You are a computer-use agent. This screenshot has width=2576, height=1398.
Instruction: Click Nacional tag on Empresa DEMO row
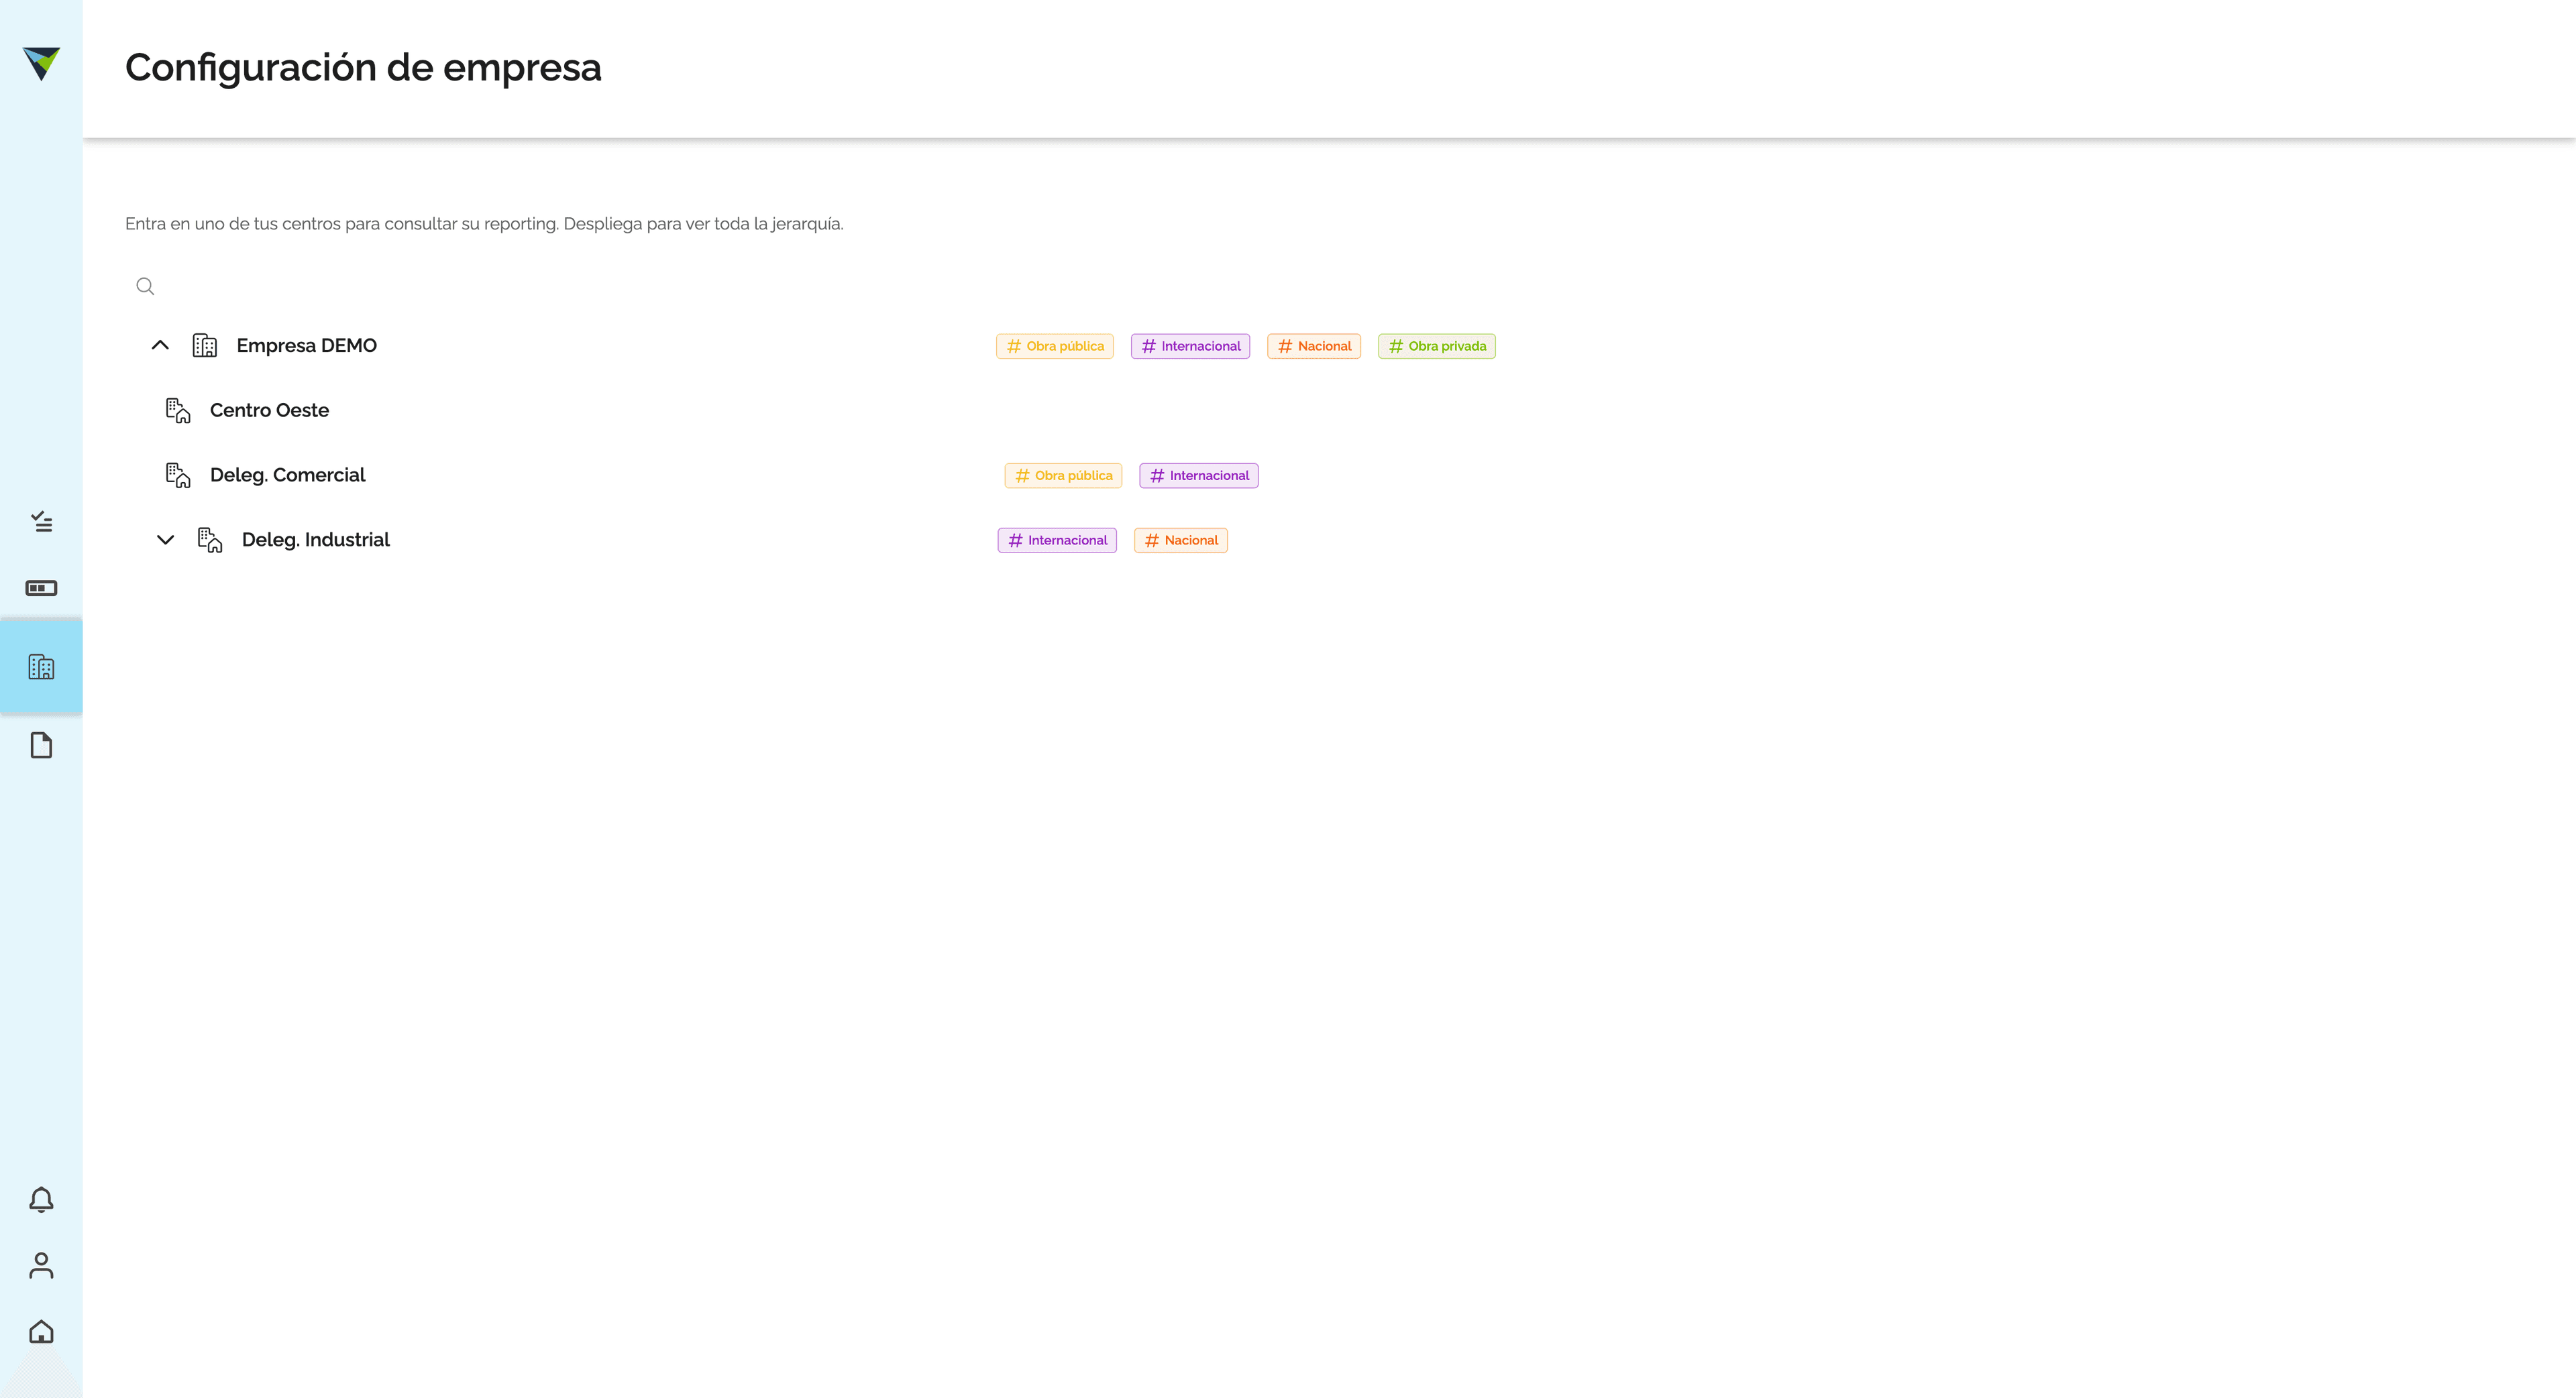(x=1314, y=346)
